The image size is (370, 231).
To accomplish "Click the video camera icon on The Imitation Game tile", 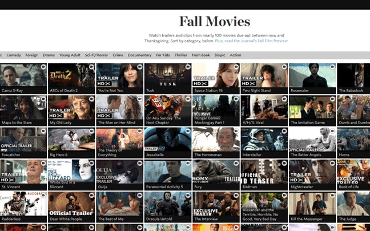I will click(x=332, y=99).
